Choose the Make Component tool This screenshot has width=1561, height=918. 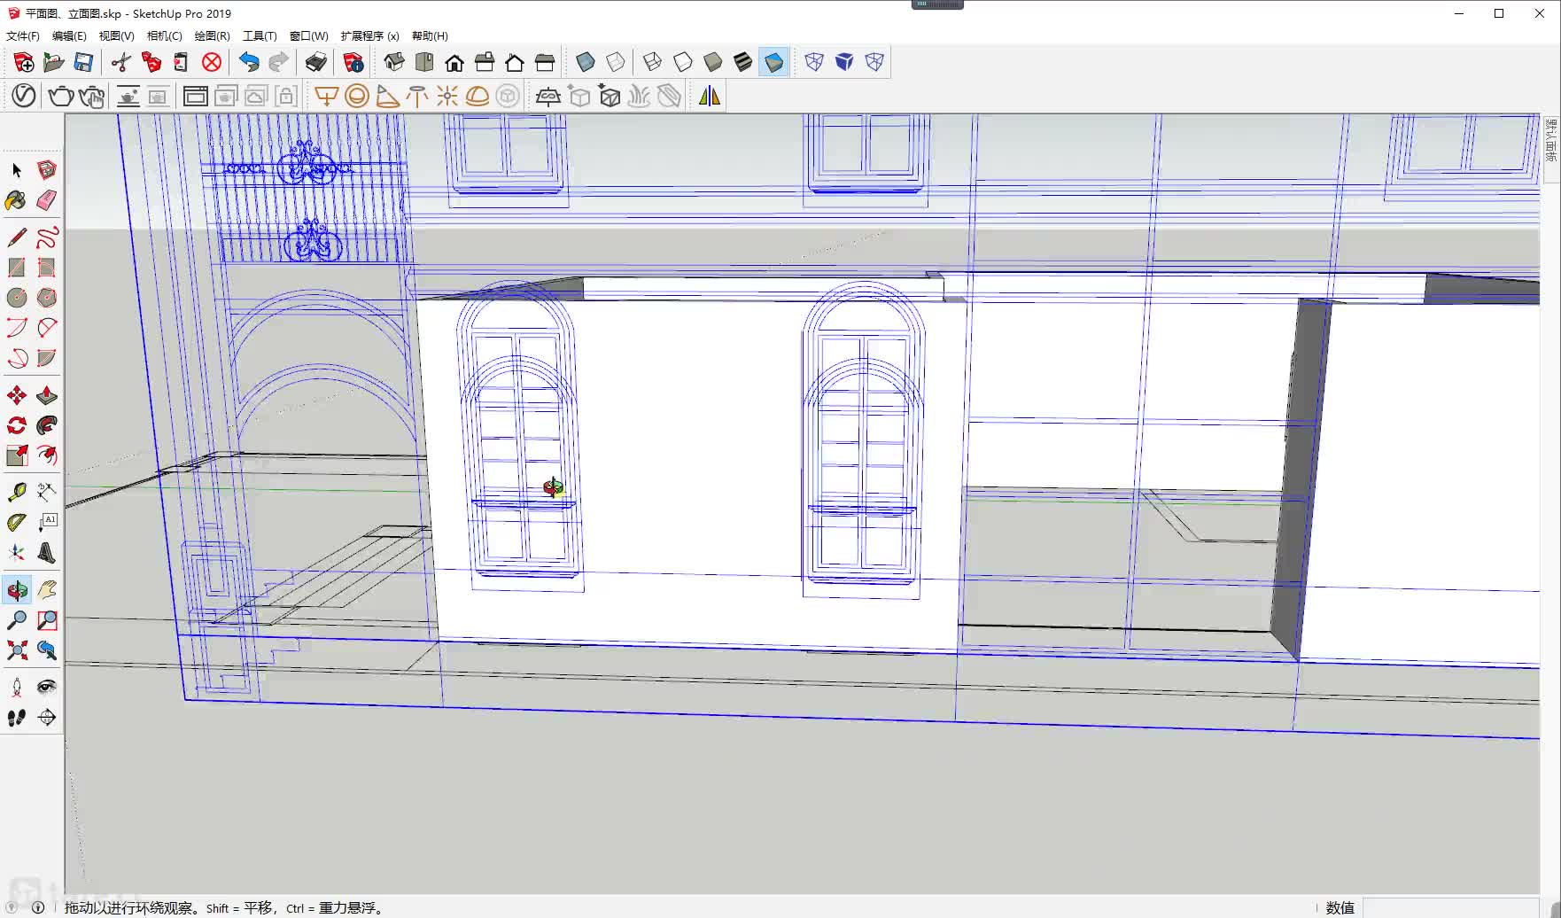[47, 170]
